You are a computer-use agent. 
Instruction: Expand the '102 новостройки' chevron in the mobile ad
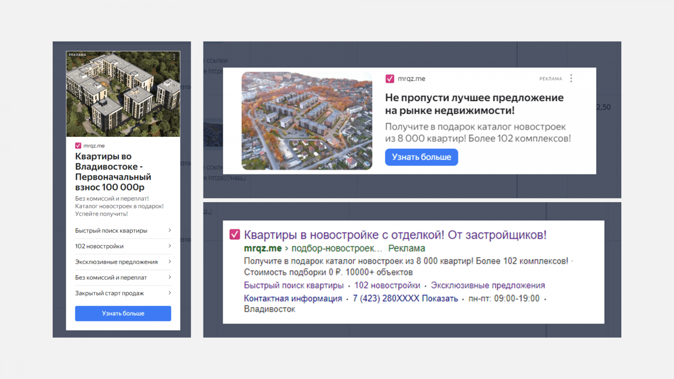(x=170, y=246)
